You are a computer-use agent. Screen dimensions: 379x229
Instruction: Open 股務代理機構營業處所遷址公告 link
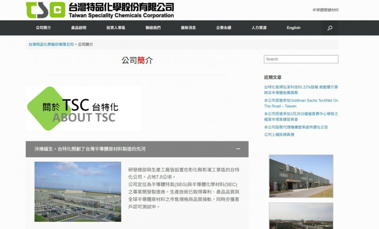[x=296, y=127]
